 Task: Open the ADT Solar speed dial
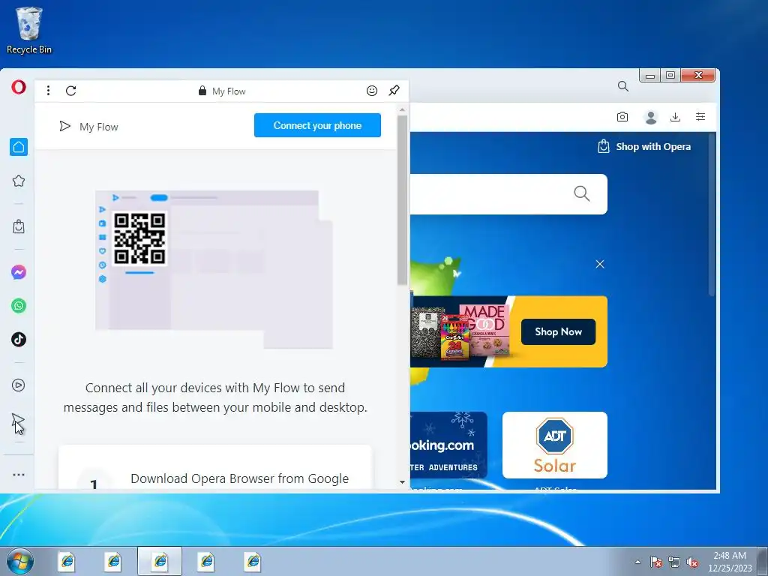(555, 445)
